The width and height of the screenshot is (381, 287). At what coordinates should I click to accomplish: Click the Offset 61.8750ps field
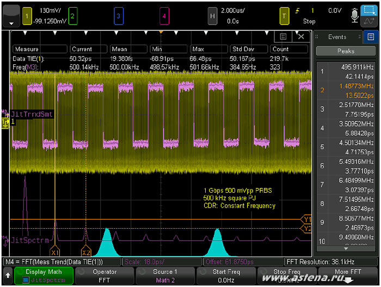point(243,262)
